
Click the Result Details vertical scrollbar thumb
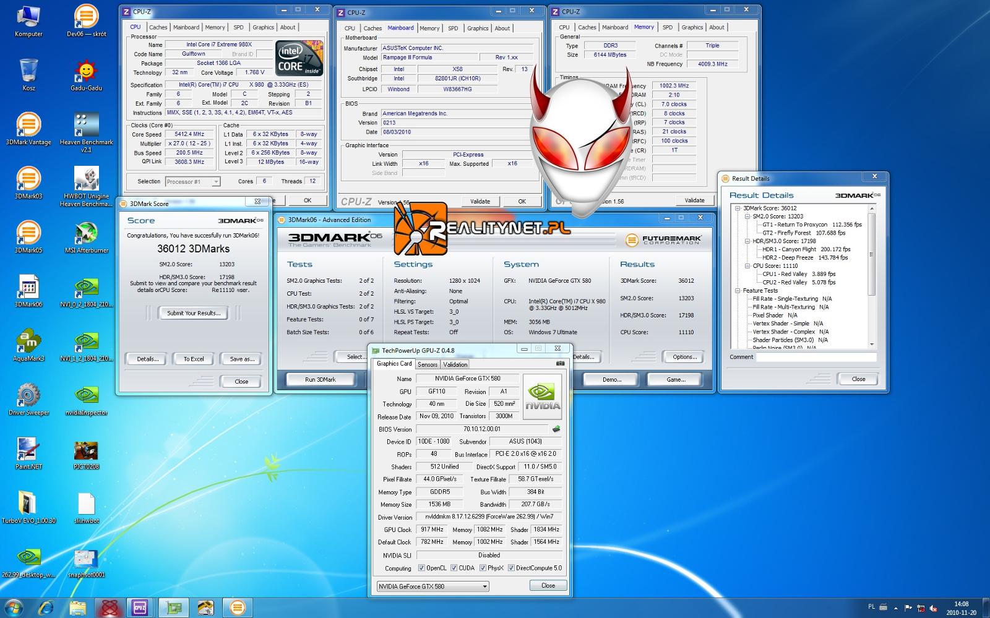point(872,254)
